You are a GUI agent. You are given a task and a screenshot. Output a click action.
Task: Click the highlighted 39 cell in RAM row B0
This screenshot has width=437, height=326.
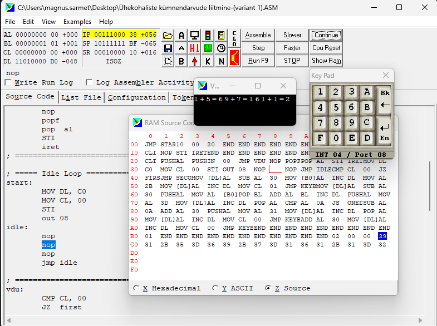[x=382, y=236]
